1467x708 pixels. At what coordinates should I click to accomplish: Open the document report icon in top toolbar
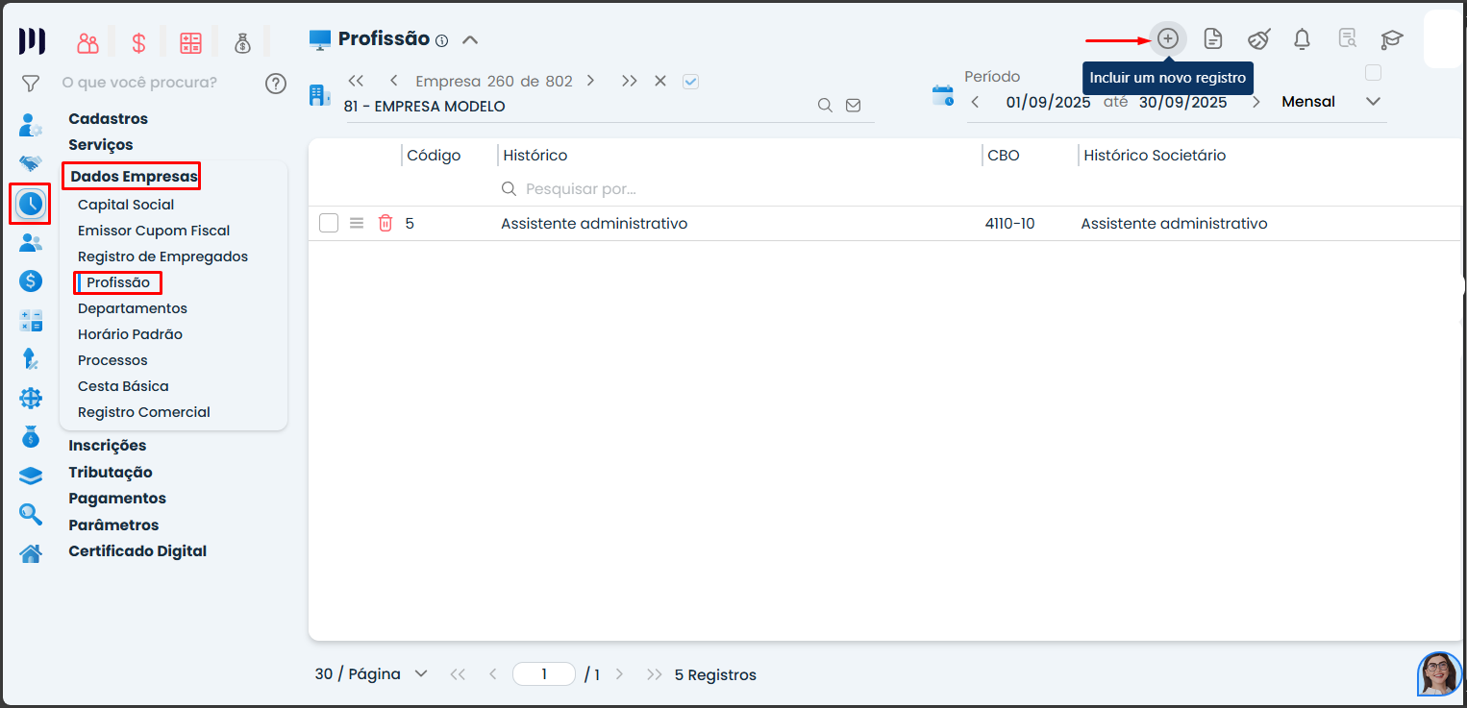point(1213,38)
